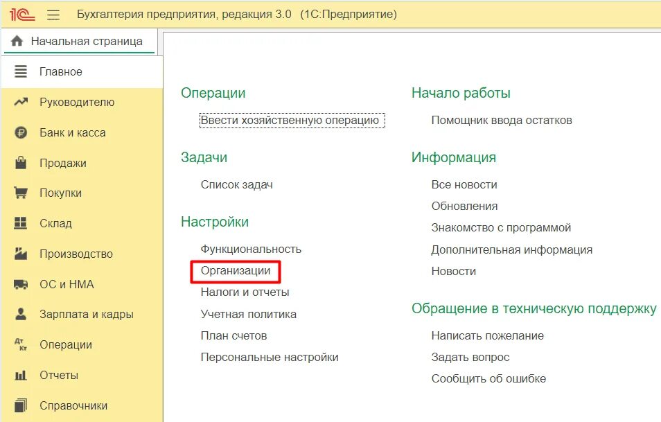Screen dimensions: 661x422
Task: Open the Операции sidebar section
Action: click(82, 344)
